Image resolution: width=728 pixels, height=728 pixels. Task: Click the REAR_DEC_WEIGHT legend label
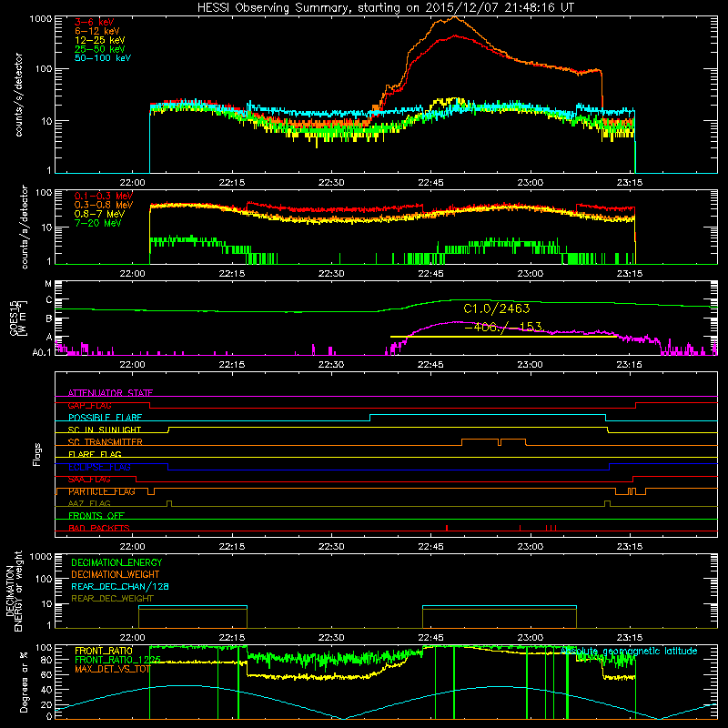112,599
